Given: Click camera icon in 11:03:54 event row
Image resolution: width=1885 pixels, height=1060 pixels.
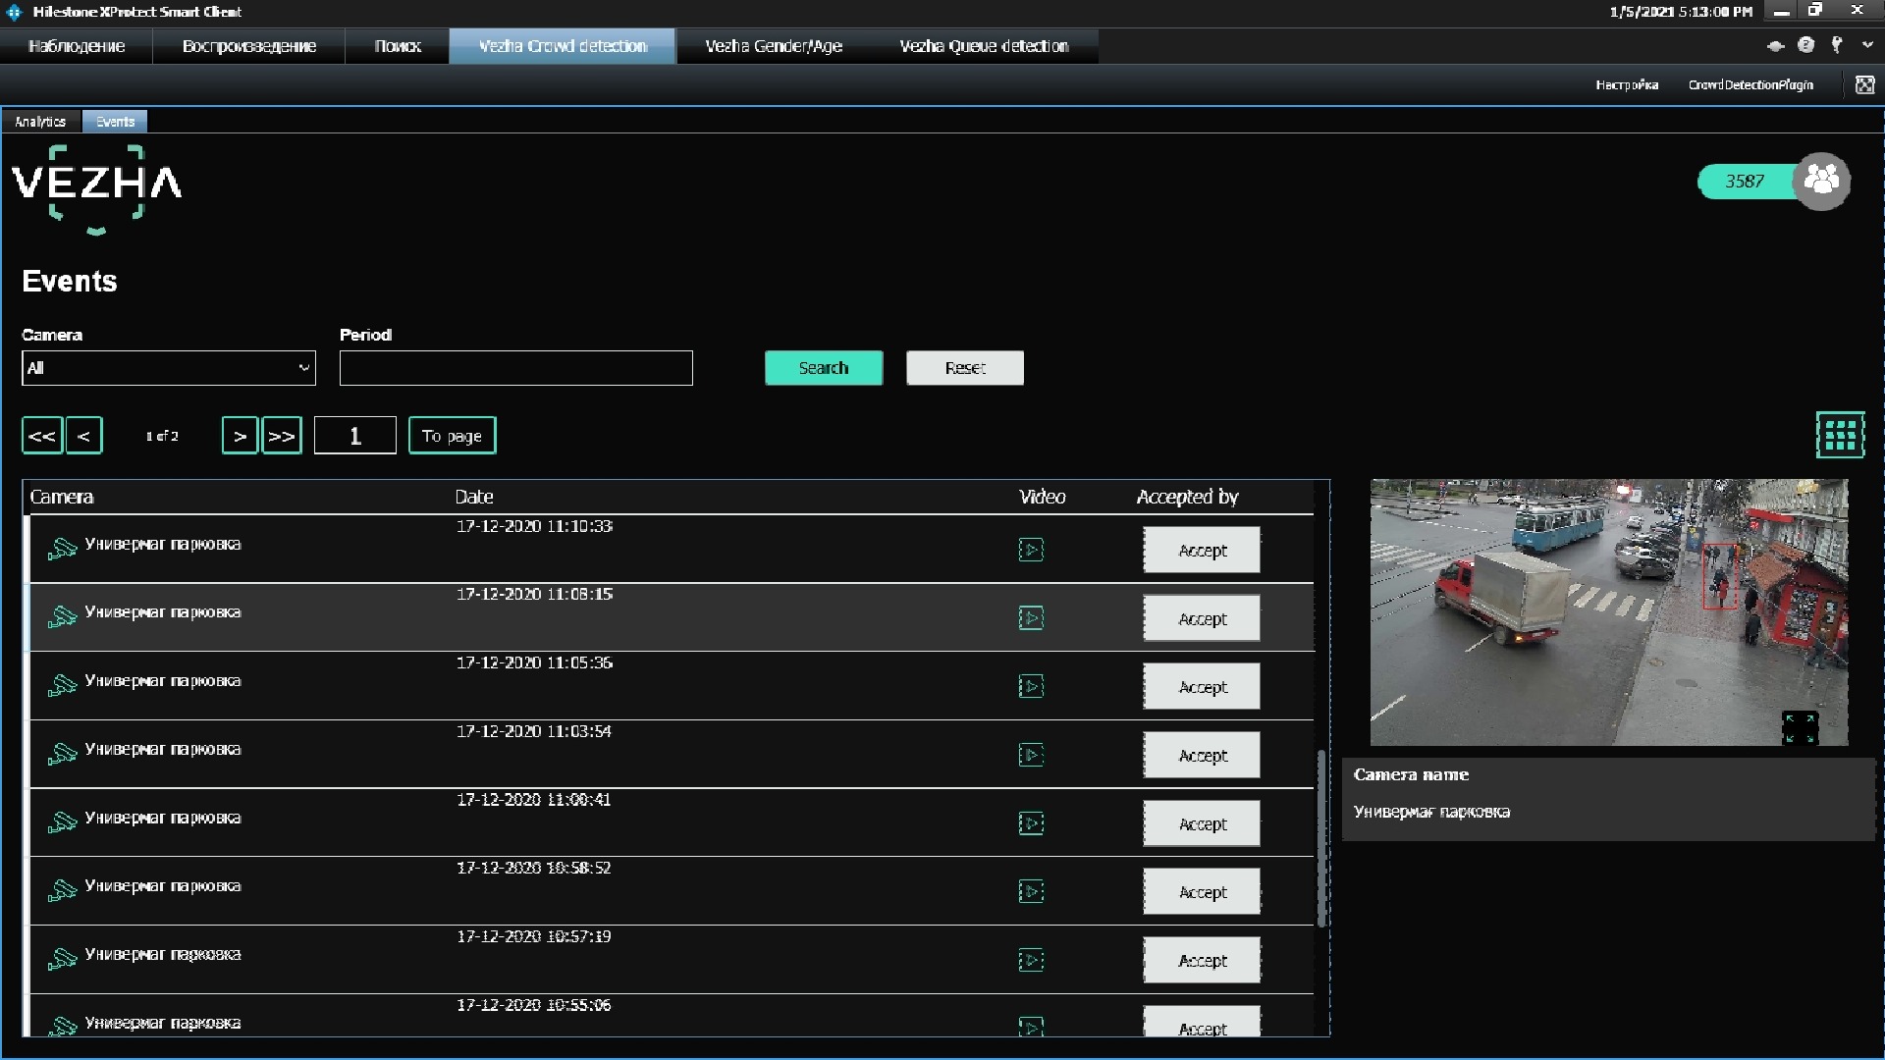Looking at the screenshot, I should click(62, 754).
